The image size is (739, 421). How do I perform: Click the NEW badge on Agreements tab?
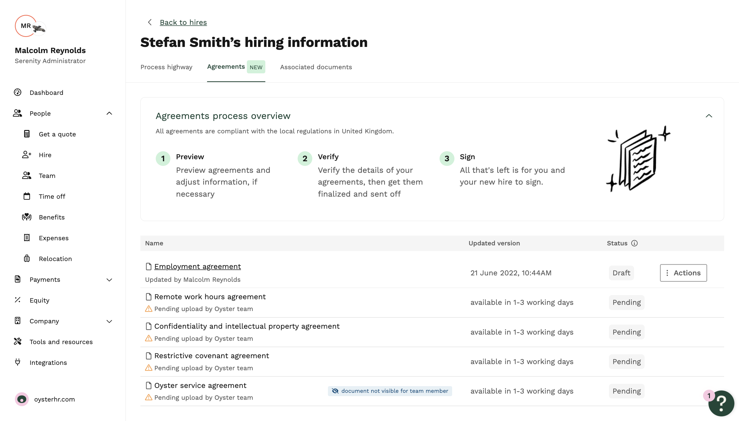coord(256,67)
